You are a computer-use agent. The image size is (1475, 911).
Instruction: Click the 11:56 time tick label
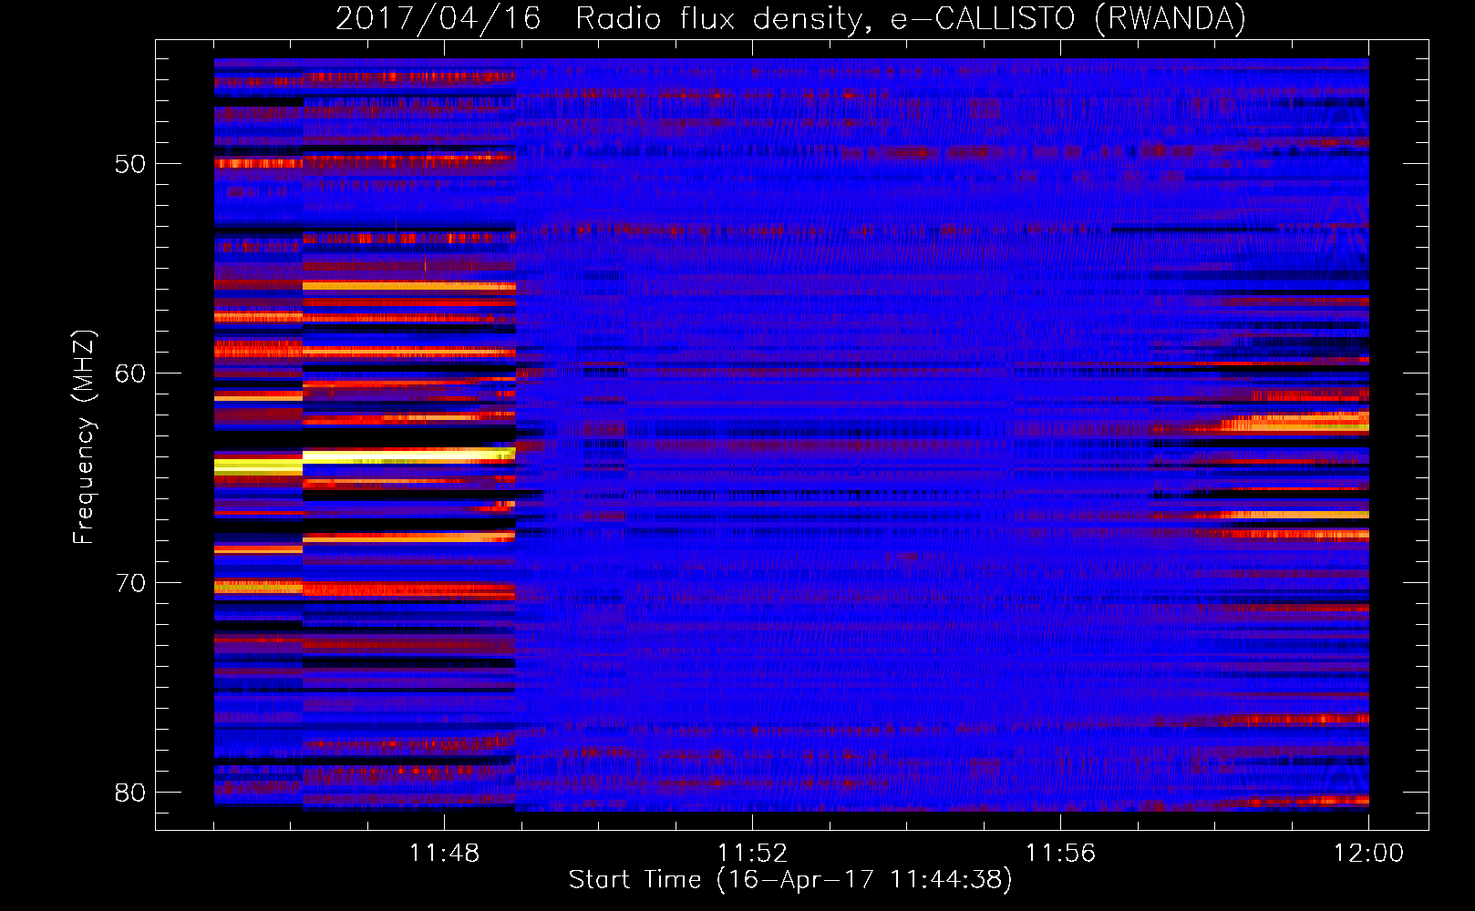[x=1060, y=853]
